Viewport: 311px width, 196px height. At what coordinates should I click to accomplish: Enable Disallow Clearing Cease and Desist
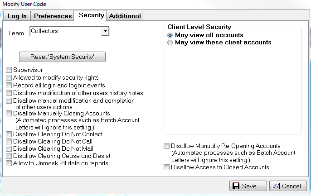(x=9, y=156)
